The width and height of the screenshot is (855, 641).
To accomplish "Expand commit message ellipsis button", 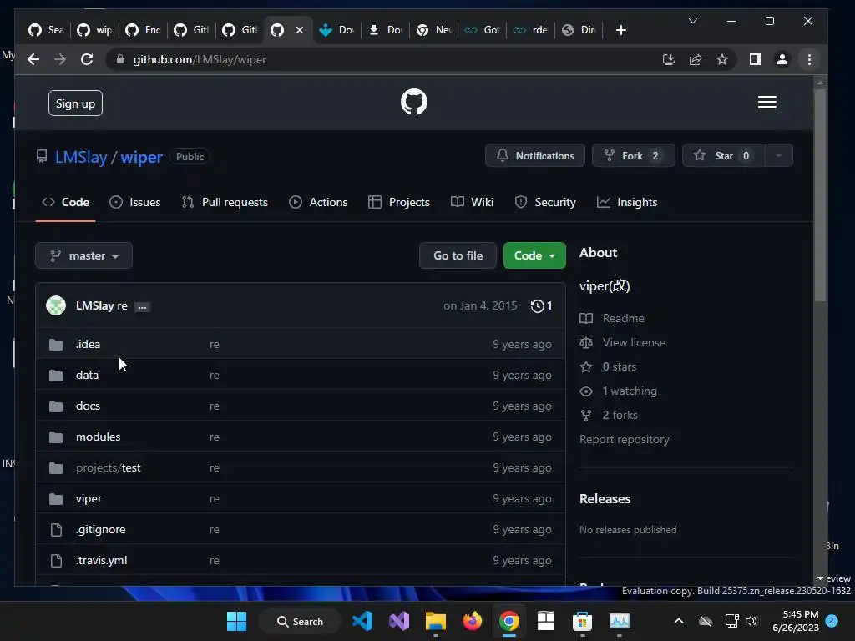I will [142, 307].
